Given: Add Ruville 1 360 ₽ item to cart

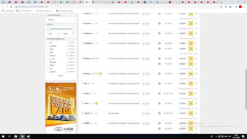Looking at the screenshot, I should click(191, 24).
